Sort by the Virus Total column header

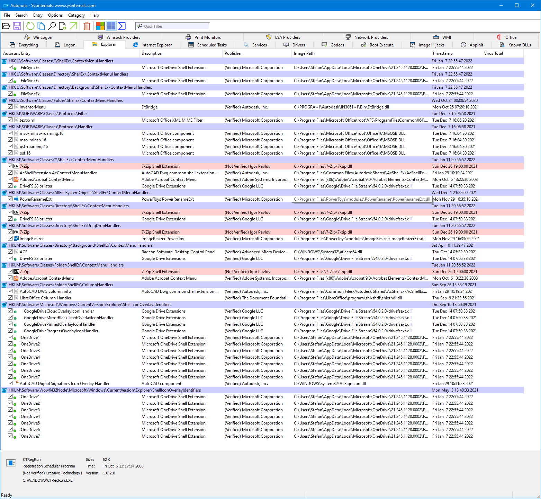click(503, 53)
